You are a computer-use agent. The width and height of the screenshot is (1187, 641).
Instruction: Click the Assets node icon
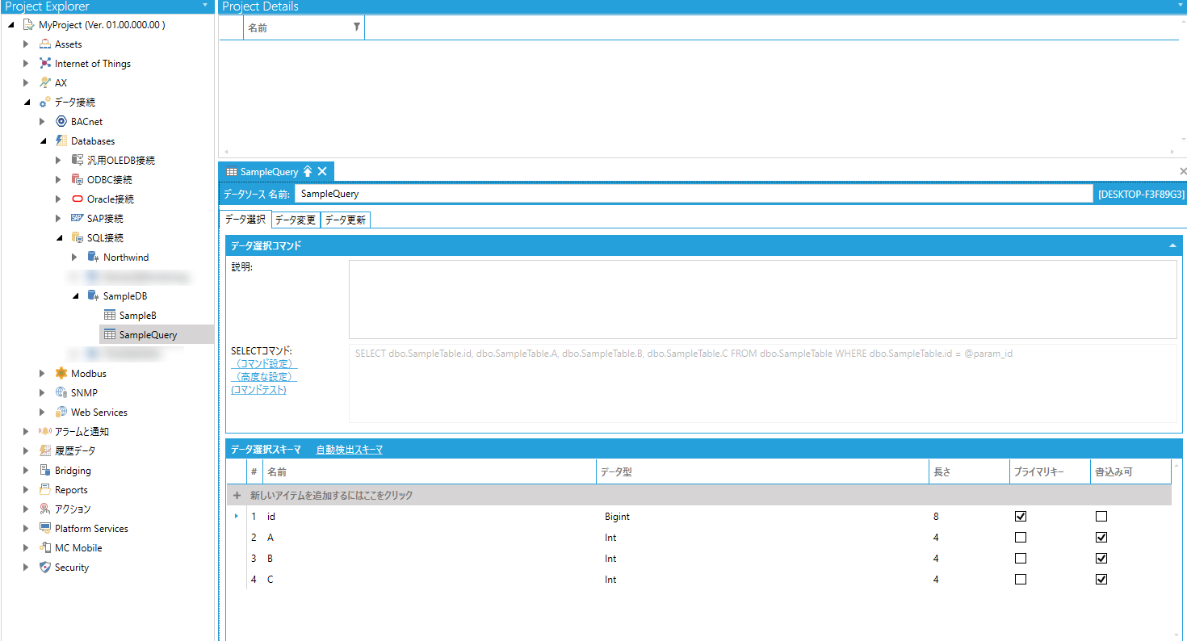click(45, 44)
